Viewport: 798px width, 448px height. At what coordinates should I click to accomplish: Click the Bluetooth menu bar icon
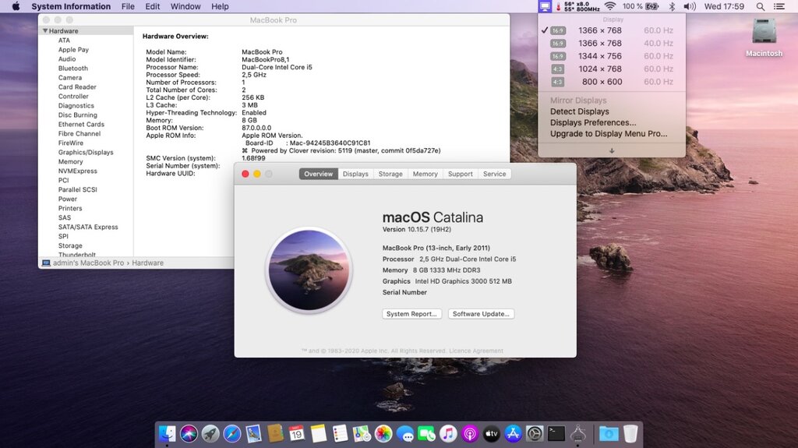tap(672, 6)
